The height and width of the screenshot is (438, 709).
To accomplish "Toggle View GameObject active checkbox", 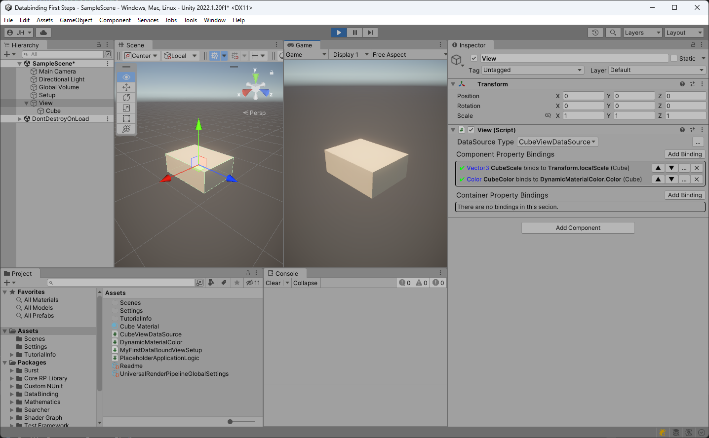I will tap(474, 58).
